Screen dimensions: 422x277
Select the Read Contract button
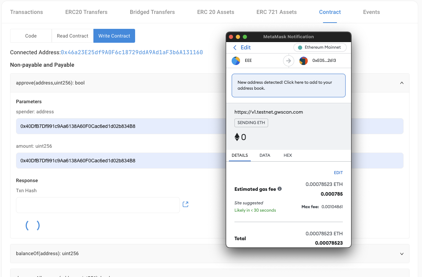tap(72, 36)
